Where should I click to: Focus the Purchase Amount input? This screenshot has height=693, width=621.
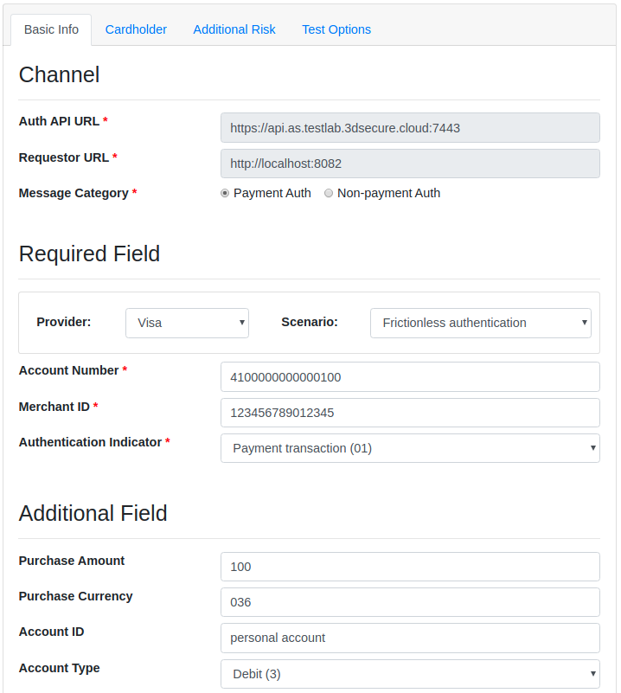pos(410,567)
